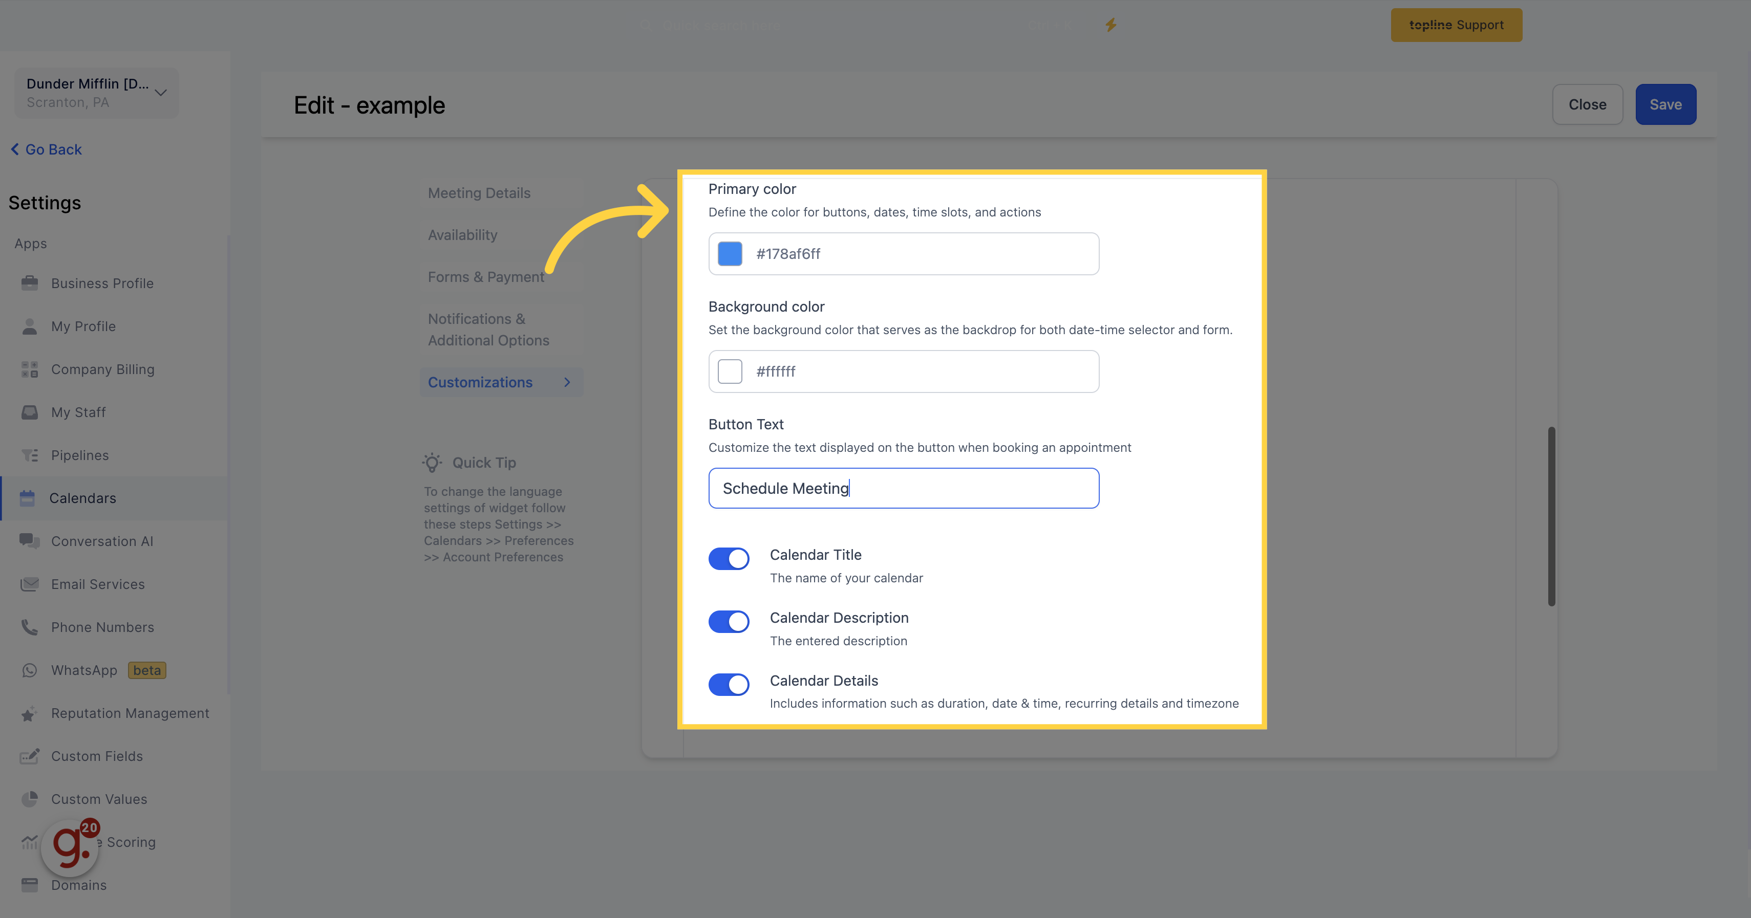This screenshot has height=918, width=1751.
Task: Click the Button Text input field
Action: 903,487
